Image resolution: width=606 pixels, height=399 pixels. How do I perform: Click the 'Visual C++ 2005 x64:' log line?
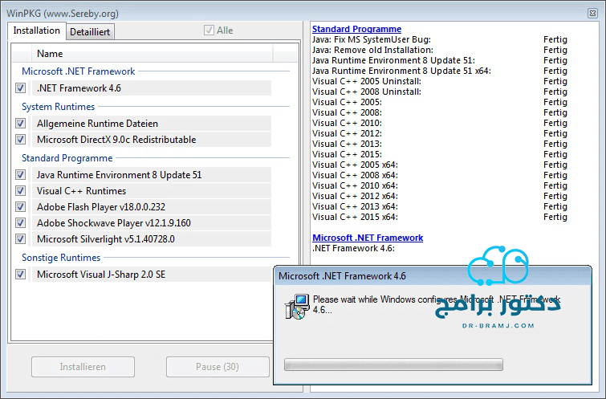[x=355, y=165]
